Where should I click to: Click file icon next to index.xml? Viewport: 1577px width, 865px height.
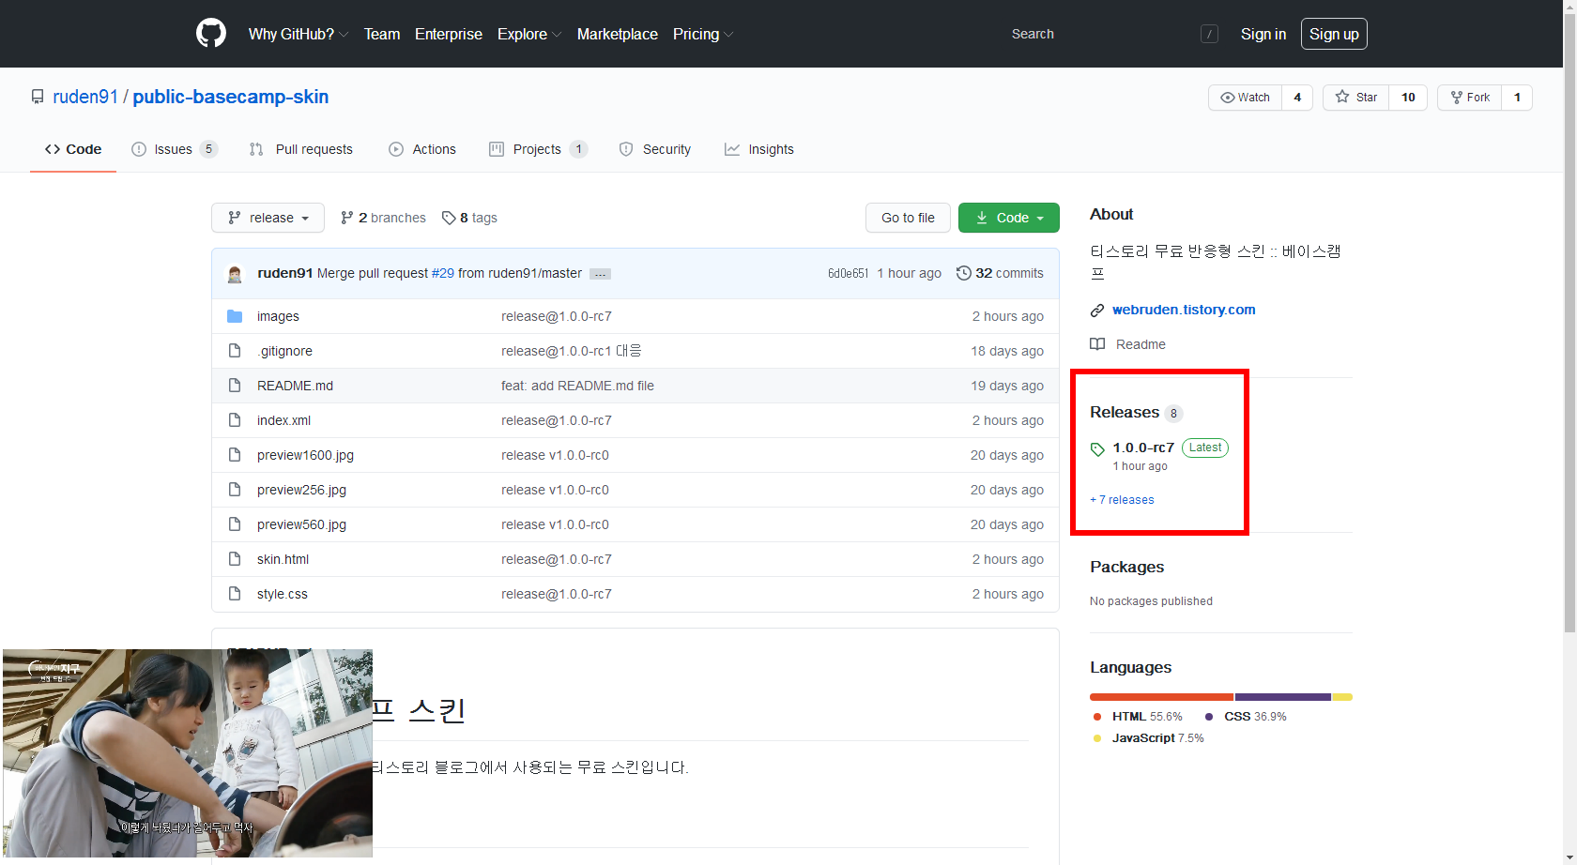click(235, 420)
